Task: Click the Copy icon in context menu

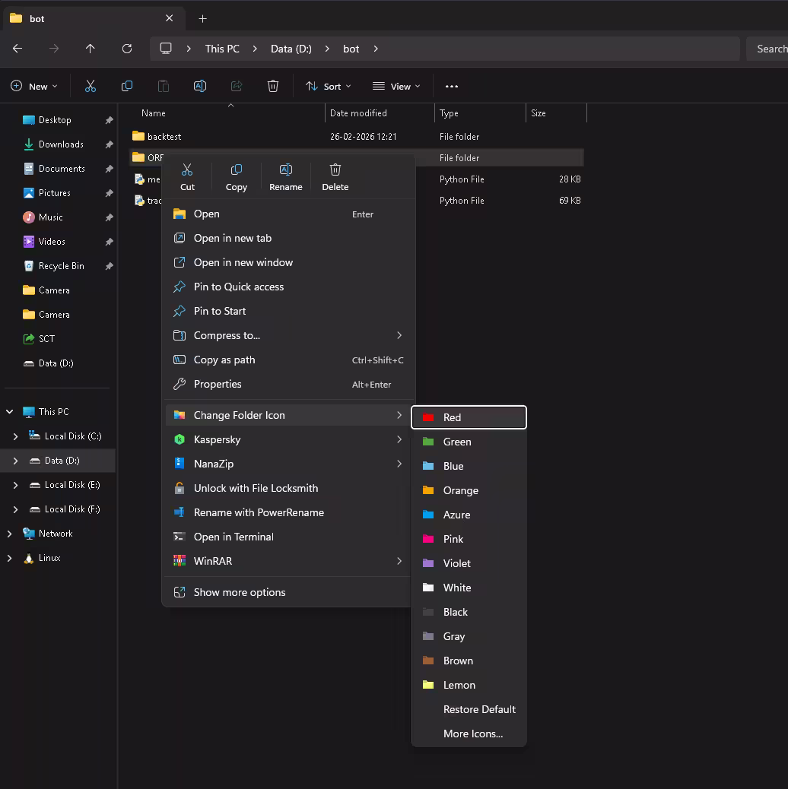Action: coord(236,177)
